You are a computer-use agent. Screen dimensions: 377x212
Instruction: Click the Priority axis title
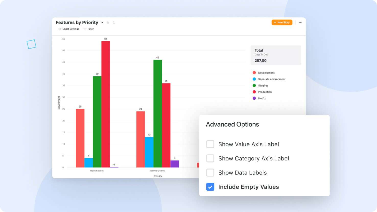158,176
